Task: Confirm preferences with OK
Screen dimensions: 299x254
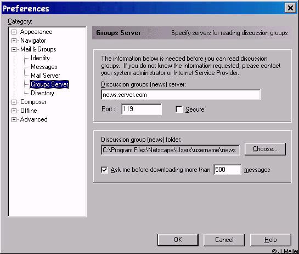Action: (x=178, y=240)
